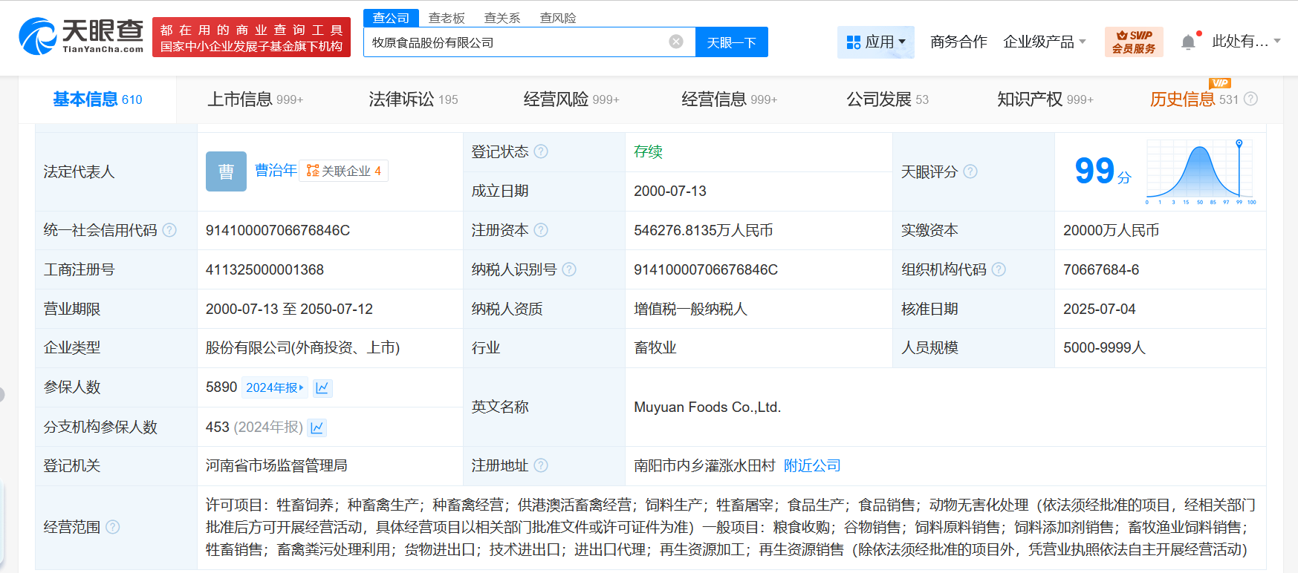The width and height of the screenshot is (1298, 573).
Task: Click help icon next to 登记状态
Action: (x=541, y=151)
